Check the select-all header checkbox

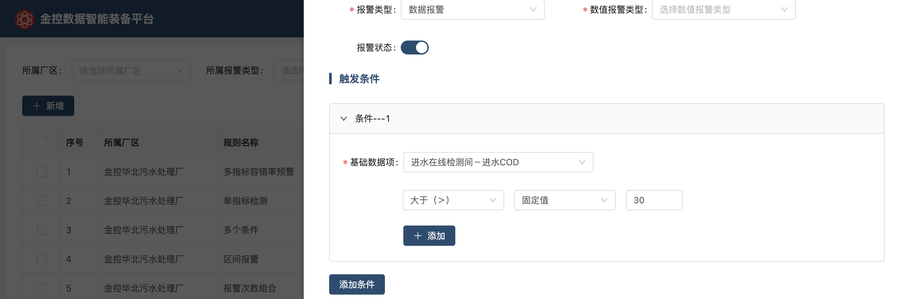(x=42, y=143)
